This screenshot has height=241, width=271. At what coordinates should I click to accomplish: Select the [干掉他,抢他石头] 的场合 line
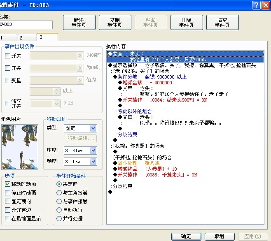pos(141,158)
